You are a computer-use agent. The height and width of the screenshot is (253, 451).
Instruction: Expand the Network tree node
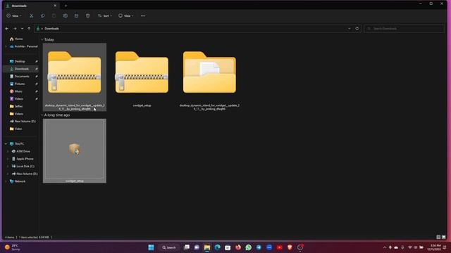(x=6, y=181)
